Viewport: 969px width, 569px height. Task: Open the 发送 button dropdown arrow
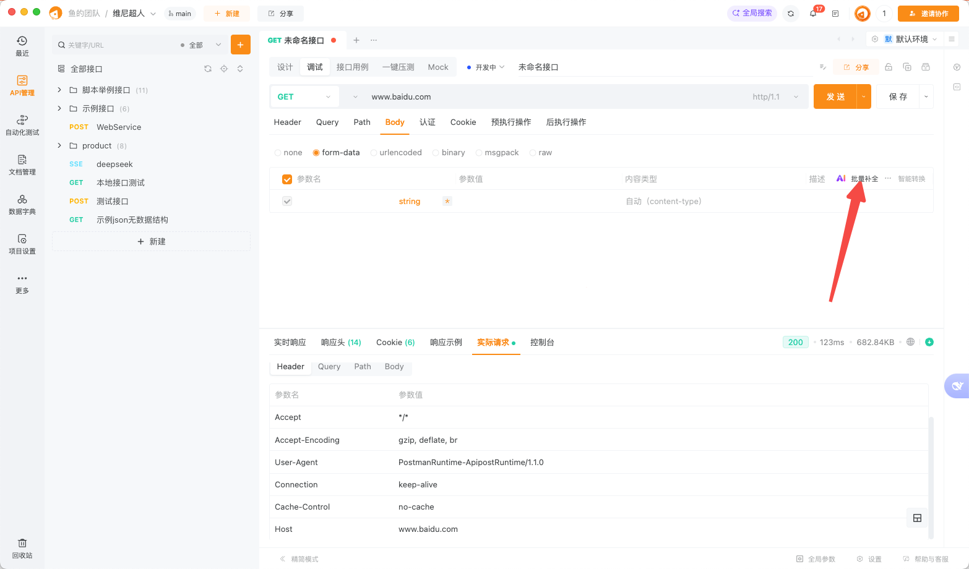pyautogui.click(x=864, y=96)
